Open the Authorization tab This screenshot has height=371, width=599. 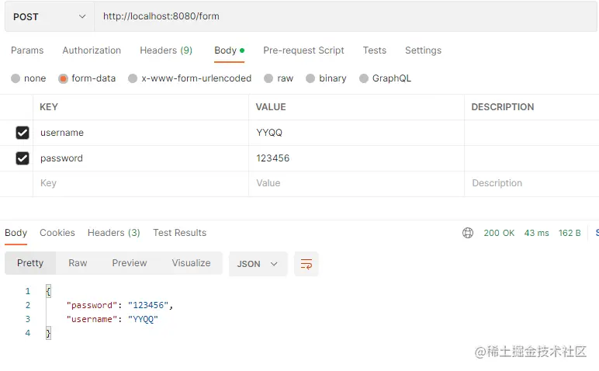(92, 50)
